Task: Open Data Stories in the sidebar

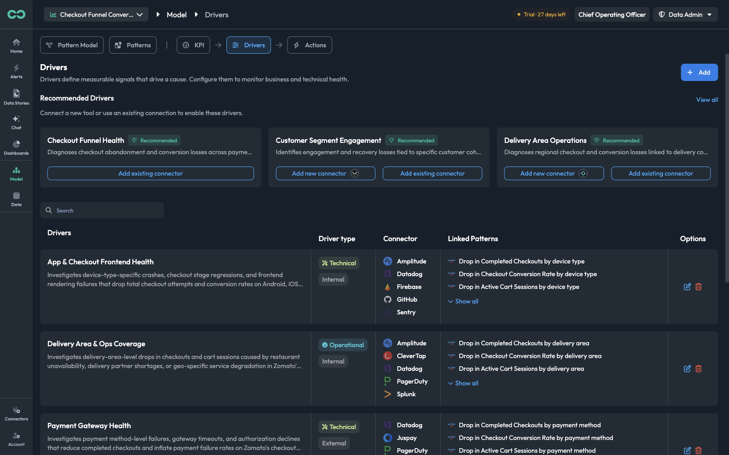Action: tap(16, 97)
